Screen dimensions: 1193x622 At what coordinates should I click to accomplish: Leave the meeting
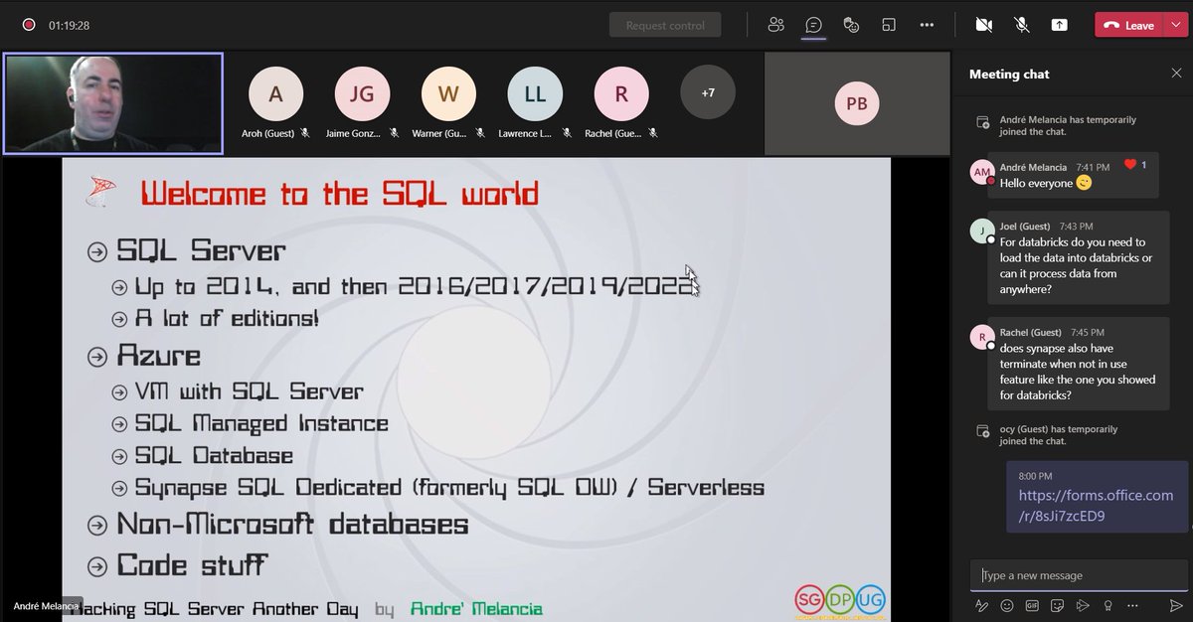pyautogui.click(x=1128, y=25)
